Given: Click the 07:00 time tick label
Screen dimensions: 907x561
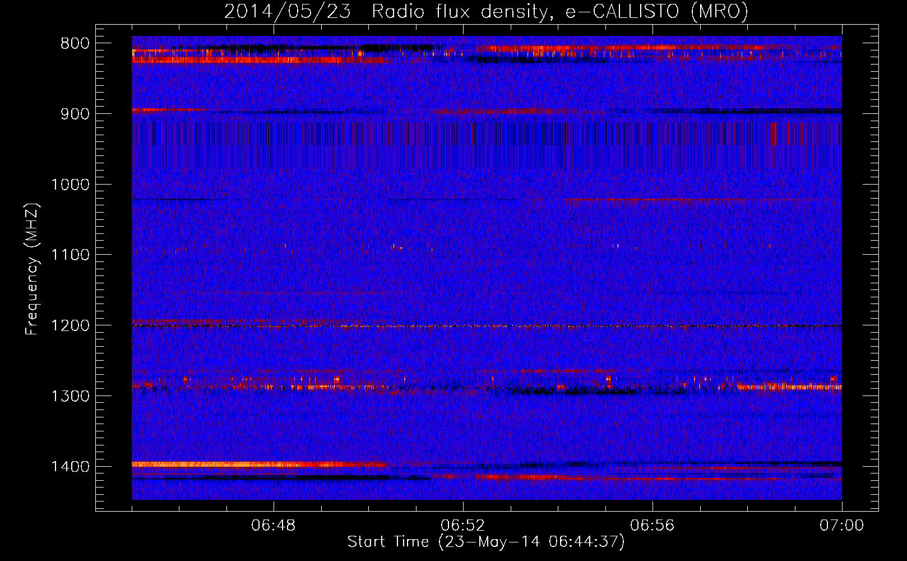Looking at the screenshot, I should point(842,526).
